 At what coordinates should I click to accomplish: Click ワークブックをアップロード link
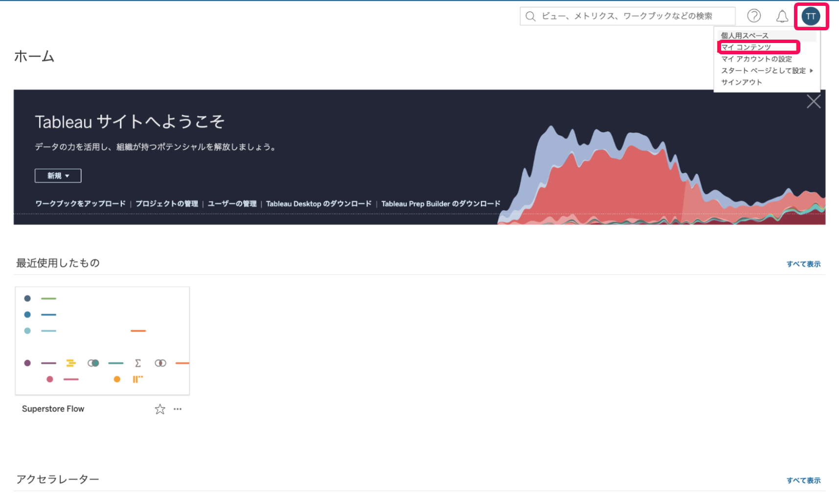pyautogui.click(x=80, y=204)
